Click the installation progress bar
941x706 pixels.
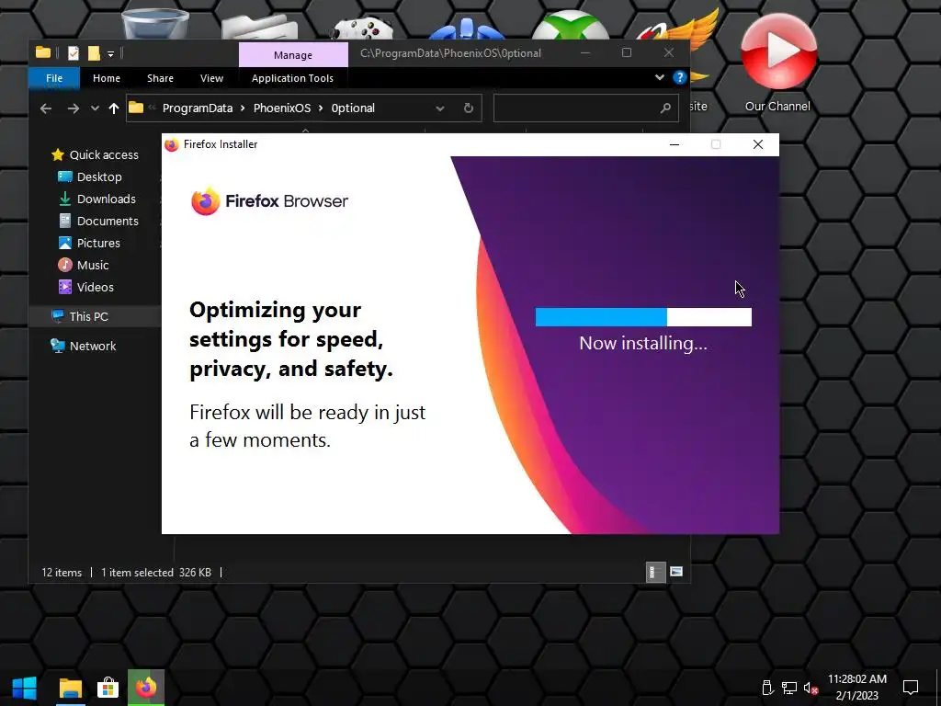pyautogui.click(x=643, y=317)
